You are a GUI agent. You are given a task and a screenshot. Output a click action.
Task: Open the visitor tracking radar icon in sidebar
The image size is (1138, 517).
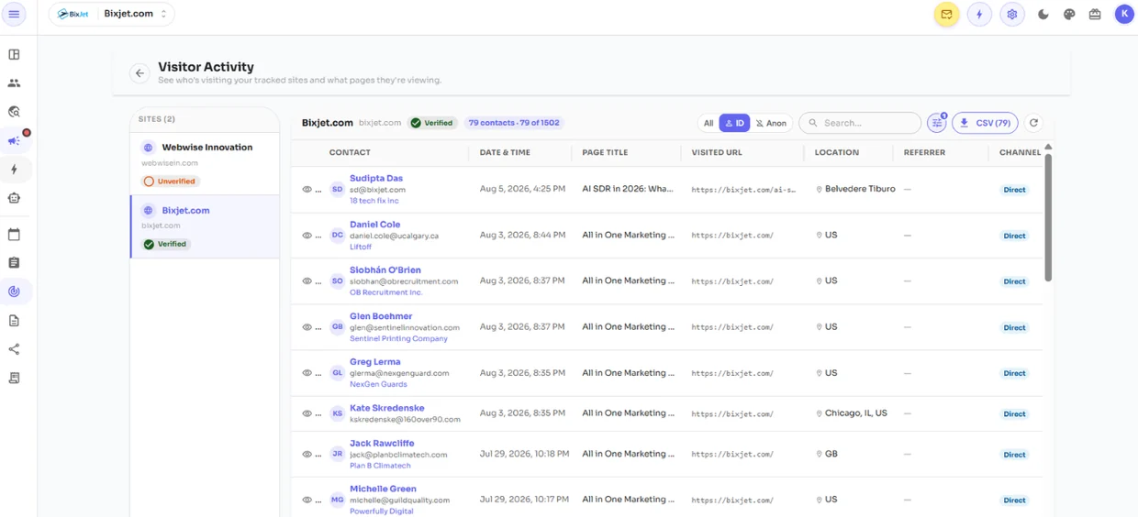click(14, 291)
